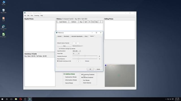Open the Frame Rate dropdown

coord(76,54)
